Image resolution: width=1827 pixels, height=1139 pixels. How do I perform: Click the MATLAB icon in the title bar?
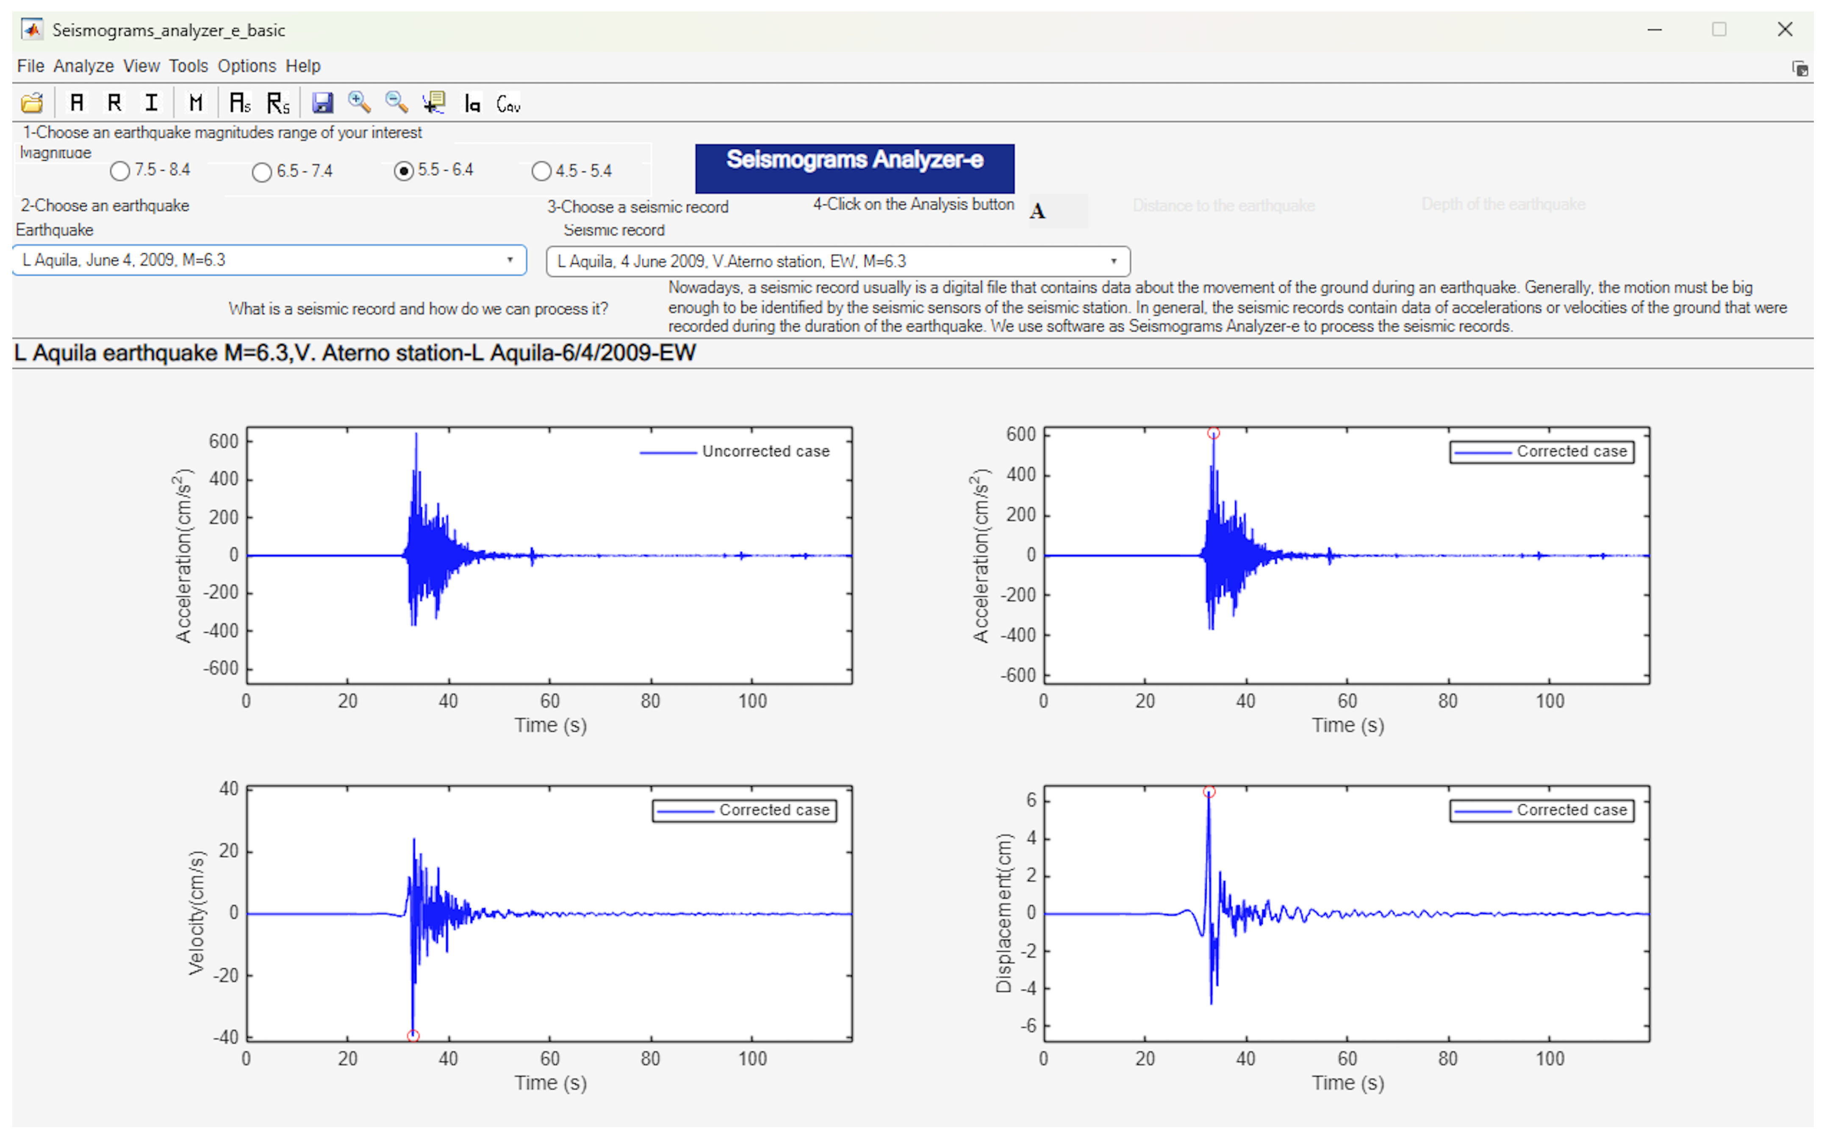(x=32, y=30)
